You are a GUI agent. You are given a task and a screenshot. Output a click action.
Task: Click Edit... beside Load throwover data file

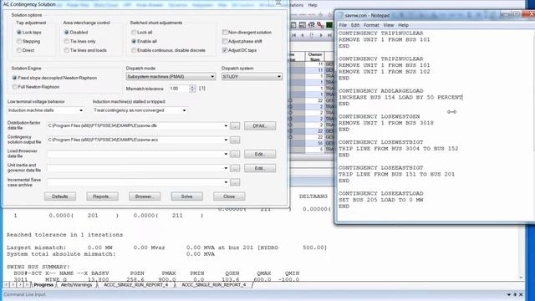coord(260,154)
